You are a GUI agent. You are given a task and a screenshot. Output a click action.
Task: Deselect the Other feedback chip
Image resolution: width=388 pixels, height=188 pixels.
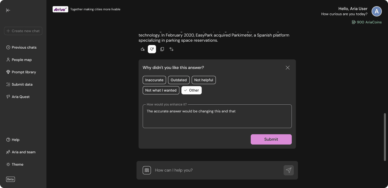[191, 90]
